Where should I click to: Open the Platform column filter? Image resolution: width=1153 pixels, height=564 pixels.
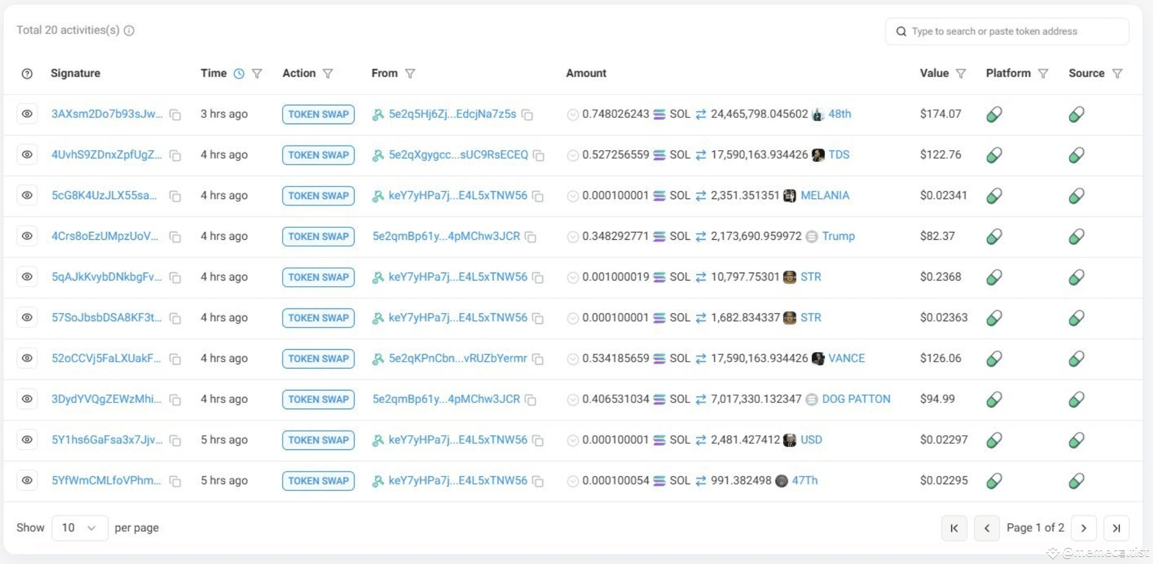pos(1043,73)
